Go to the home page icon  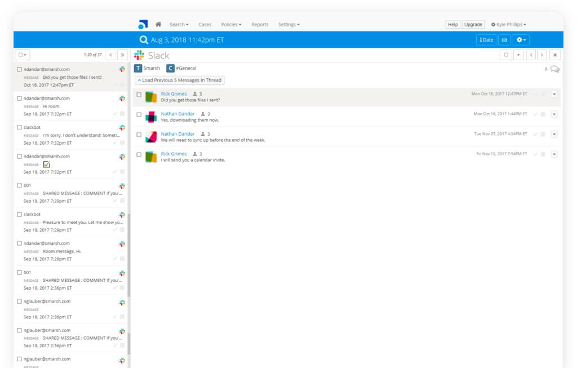click(x=158, y=24)
